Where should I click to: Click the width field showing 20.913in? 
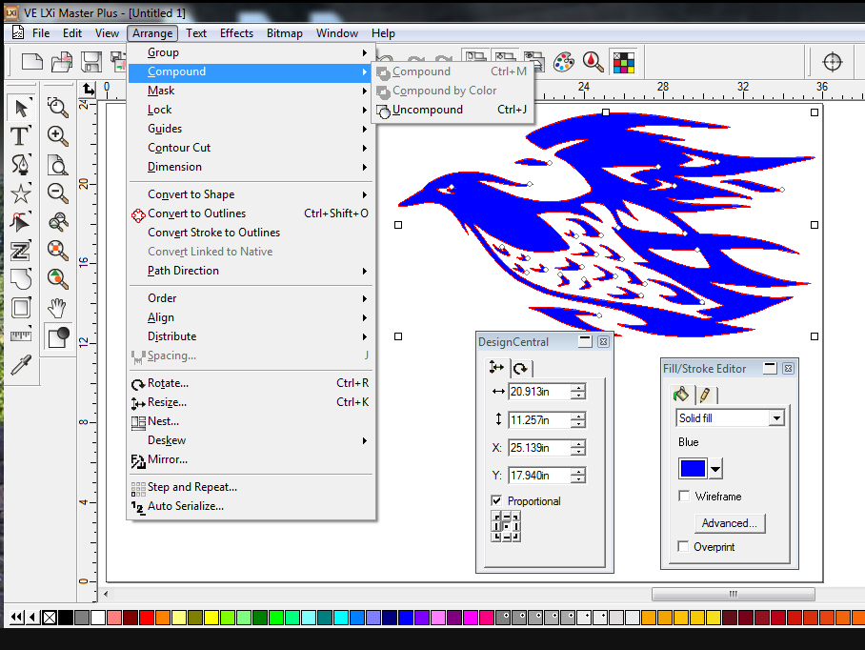pyautogui.click(x=538, y=392)
